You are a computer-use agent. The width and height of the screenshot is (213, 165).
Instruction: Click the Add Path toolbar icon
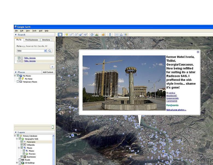(x=76, y=35)
